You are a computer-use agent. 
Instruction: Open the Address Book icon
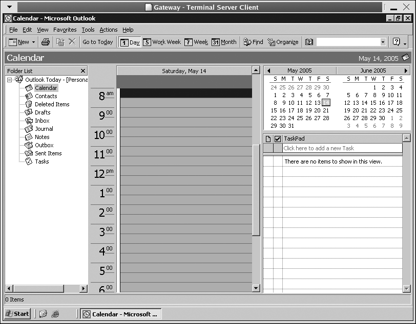[x=309, y=42]
